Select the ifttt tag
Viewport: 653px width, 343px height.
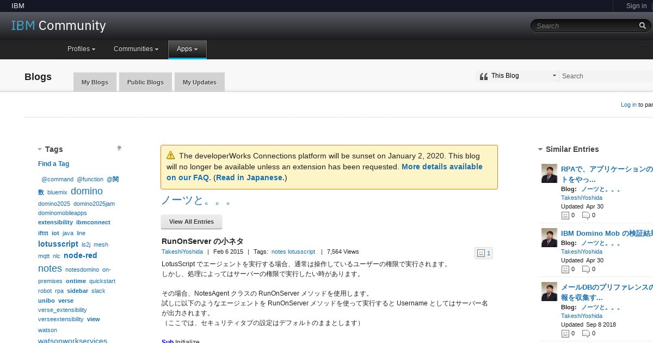[x=43, y=233]
